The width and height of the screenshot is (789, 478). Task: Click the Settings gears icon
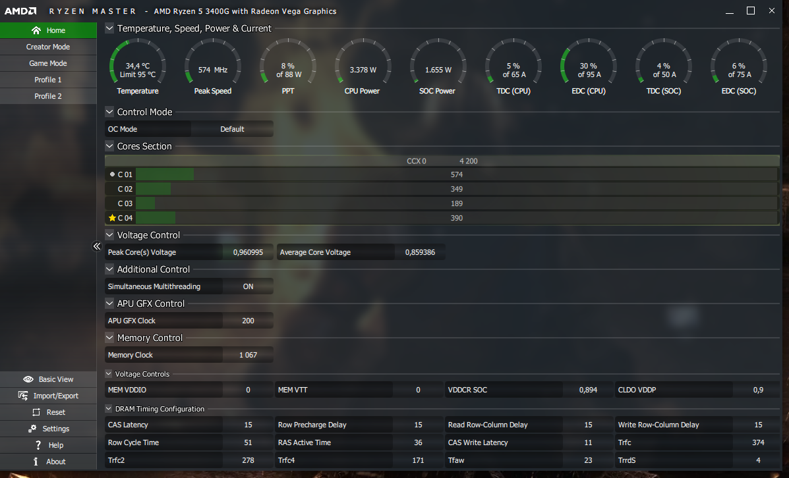point(32,429)
